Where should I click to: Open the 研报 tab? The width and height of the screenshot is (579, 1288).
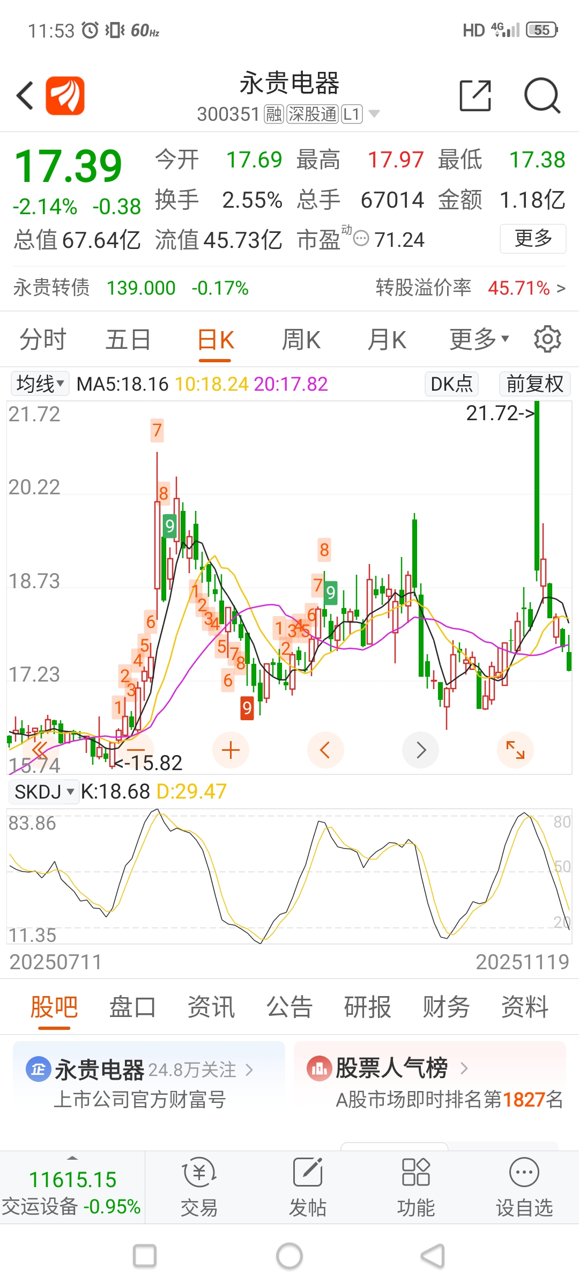(368, 1007)
